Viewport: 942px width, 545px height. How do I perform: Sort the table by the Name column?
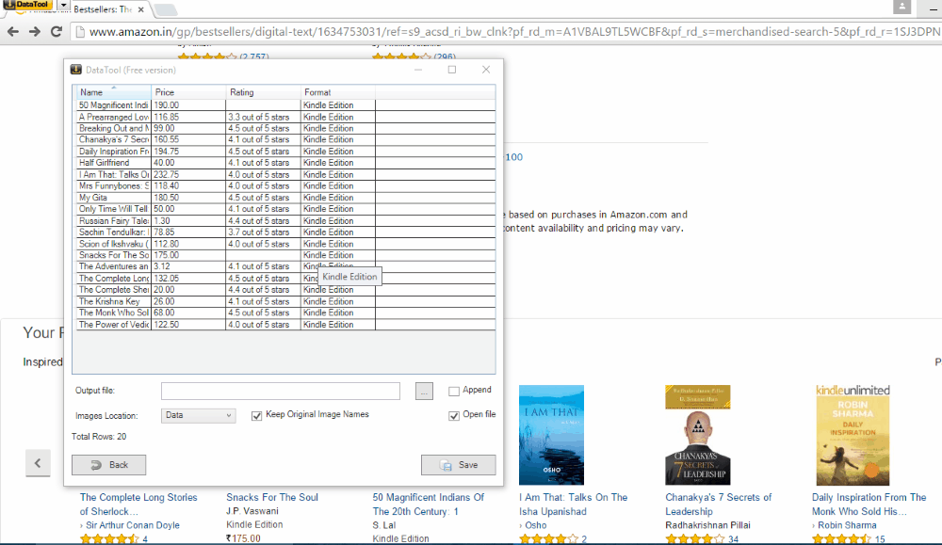point(114,92)
